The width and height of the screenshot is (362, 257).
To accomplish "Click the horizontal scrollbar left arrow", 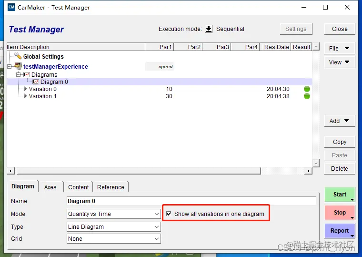I will tap(10, 171).
